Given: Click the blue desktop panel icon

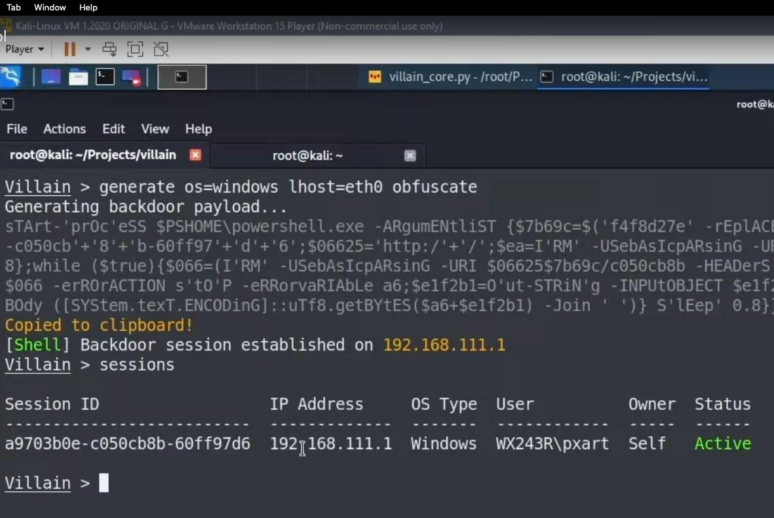Looking at the screenshot, I should click(51, 77).
